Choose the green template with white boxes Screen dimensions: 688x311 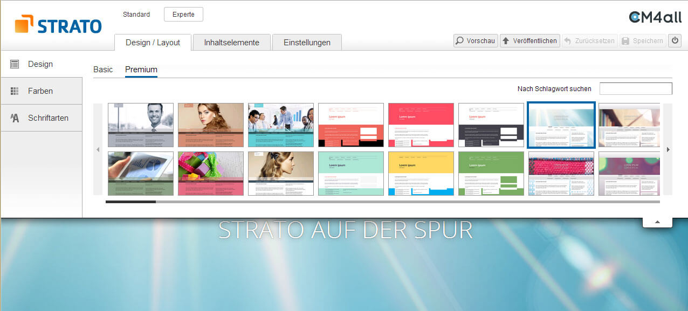491,174
